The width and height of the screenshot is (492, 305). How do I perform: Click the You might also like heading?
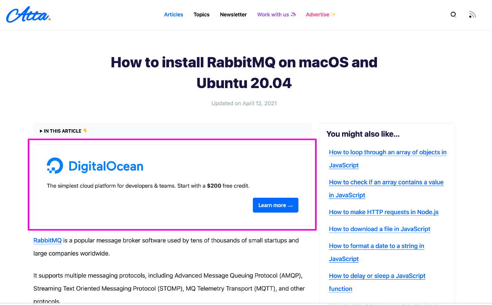point(363,134)
